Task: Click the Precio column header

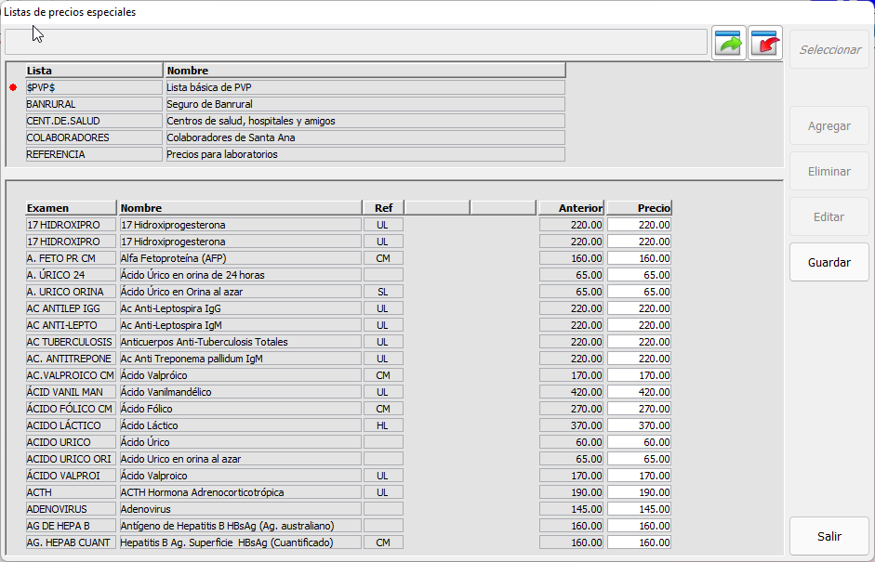Action: 639,208
